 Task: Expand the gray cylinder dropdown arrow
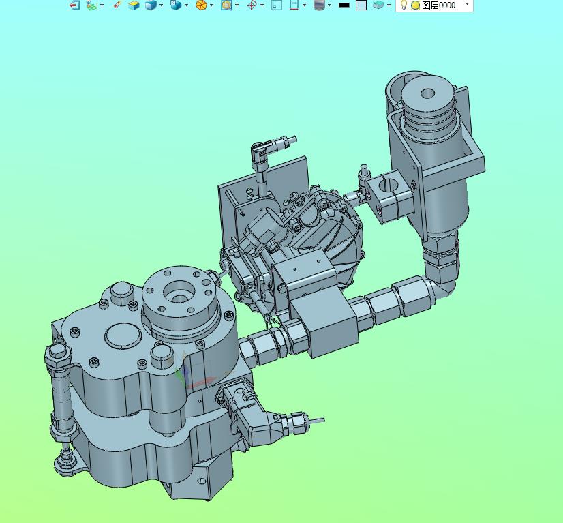coord(330,5)
